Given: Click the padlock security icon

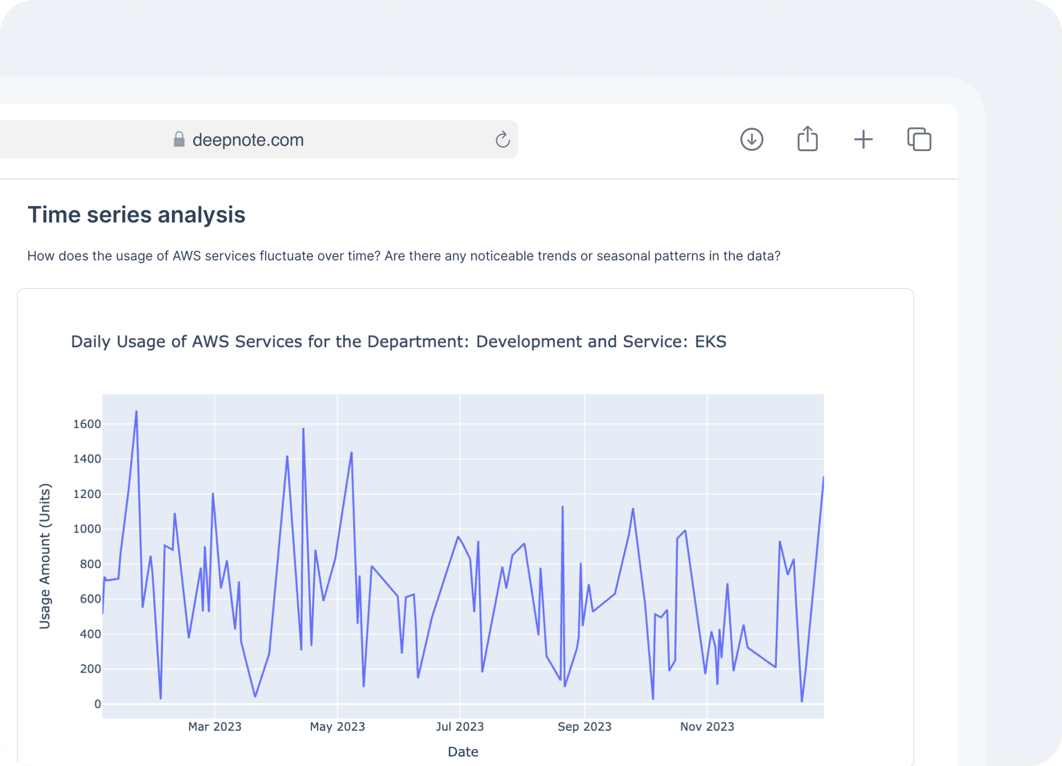Looking at the screenshot, I should coord(179,140).
